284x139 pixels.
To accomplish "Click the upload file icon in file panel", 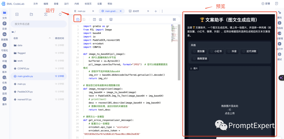I will coord(46,14).
